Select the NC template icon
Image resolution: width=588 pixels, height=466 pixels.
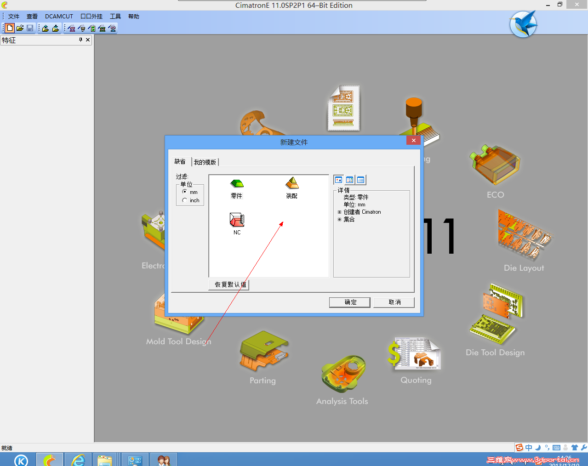pos(236,220)
